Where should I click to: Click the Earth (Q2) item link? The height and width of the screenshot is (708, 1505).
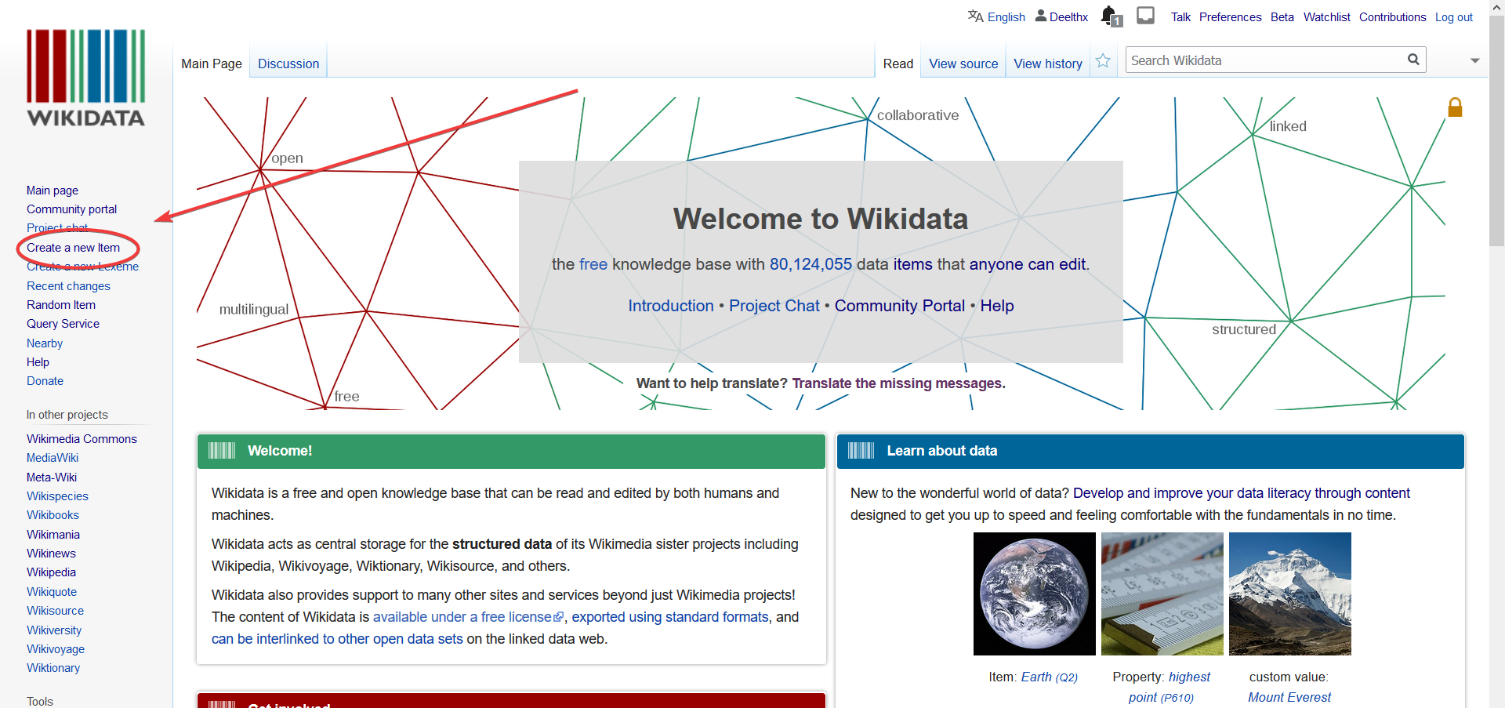[x=1049, y=677]
